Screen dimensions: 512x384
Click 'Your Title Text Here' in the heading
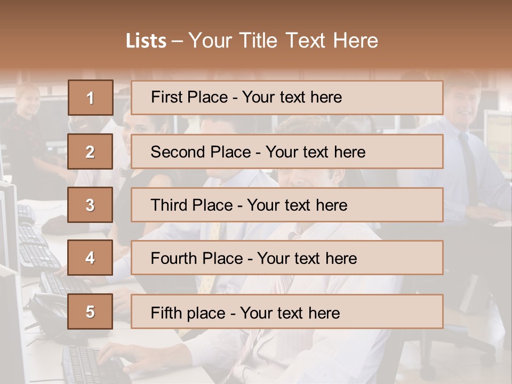click(283, 41)
